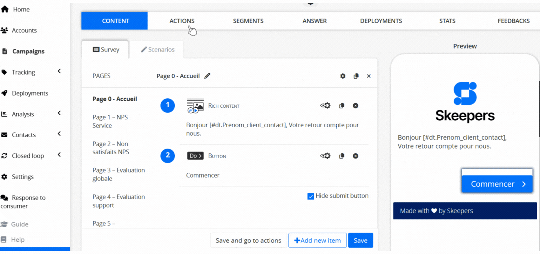Switch to the ACTIONS tab
This screenshot has height=254, width=540.
tap(182, 21)
